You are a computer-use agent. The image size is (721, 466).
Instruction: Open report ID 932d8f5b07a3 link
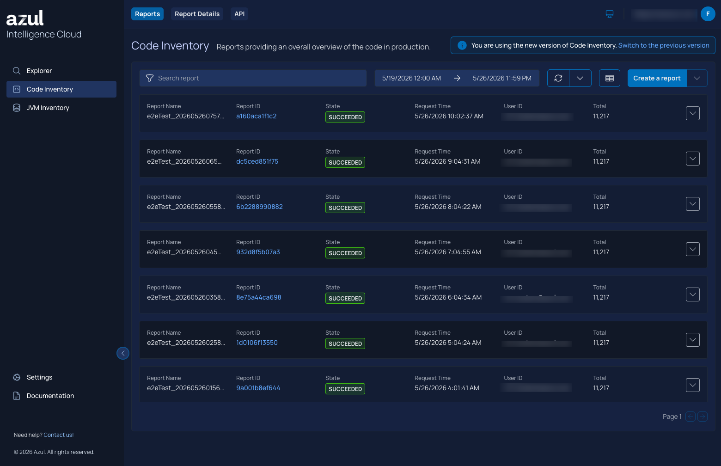258,252
